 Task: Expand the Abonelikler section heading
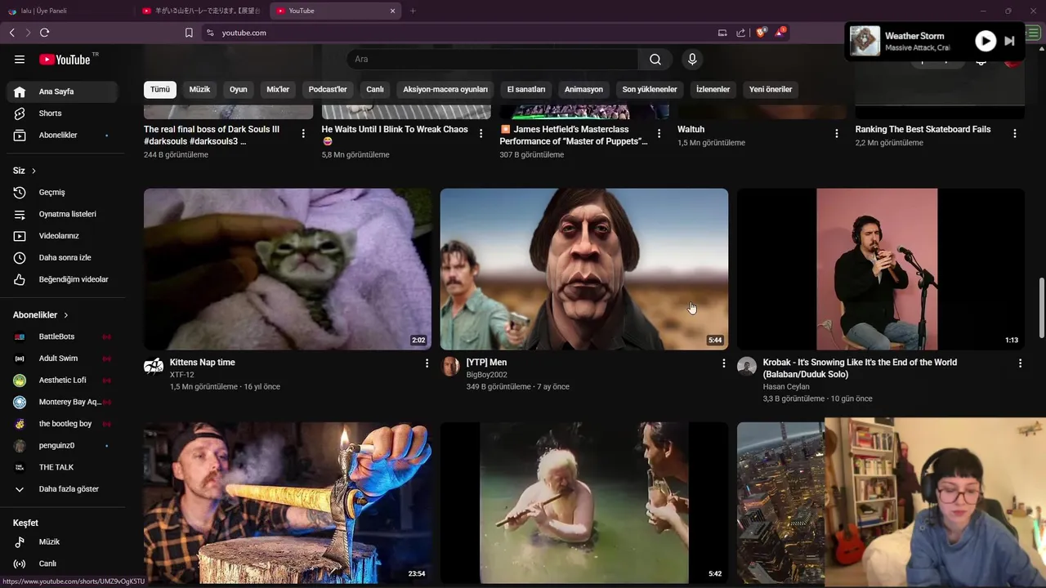coord(41,315)
